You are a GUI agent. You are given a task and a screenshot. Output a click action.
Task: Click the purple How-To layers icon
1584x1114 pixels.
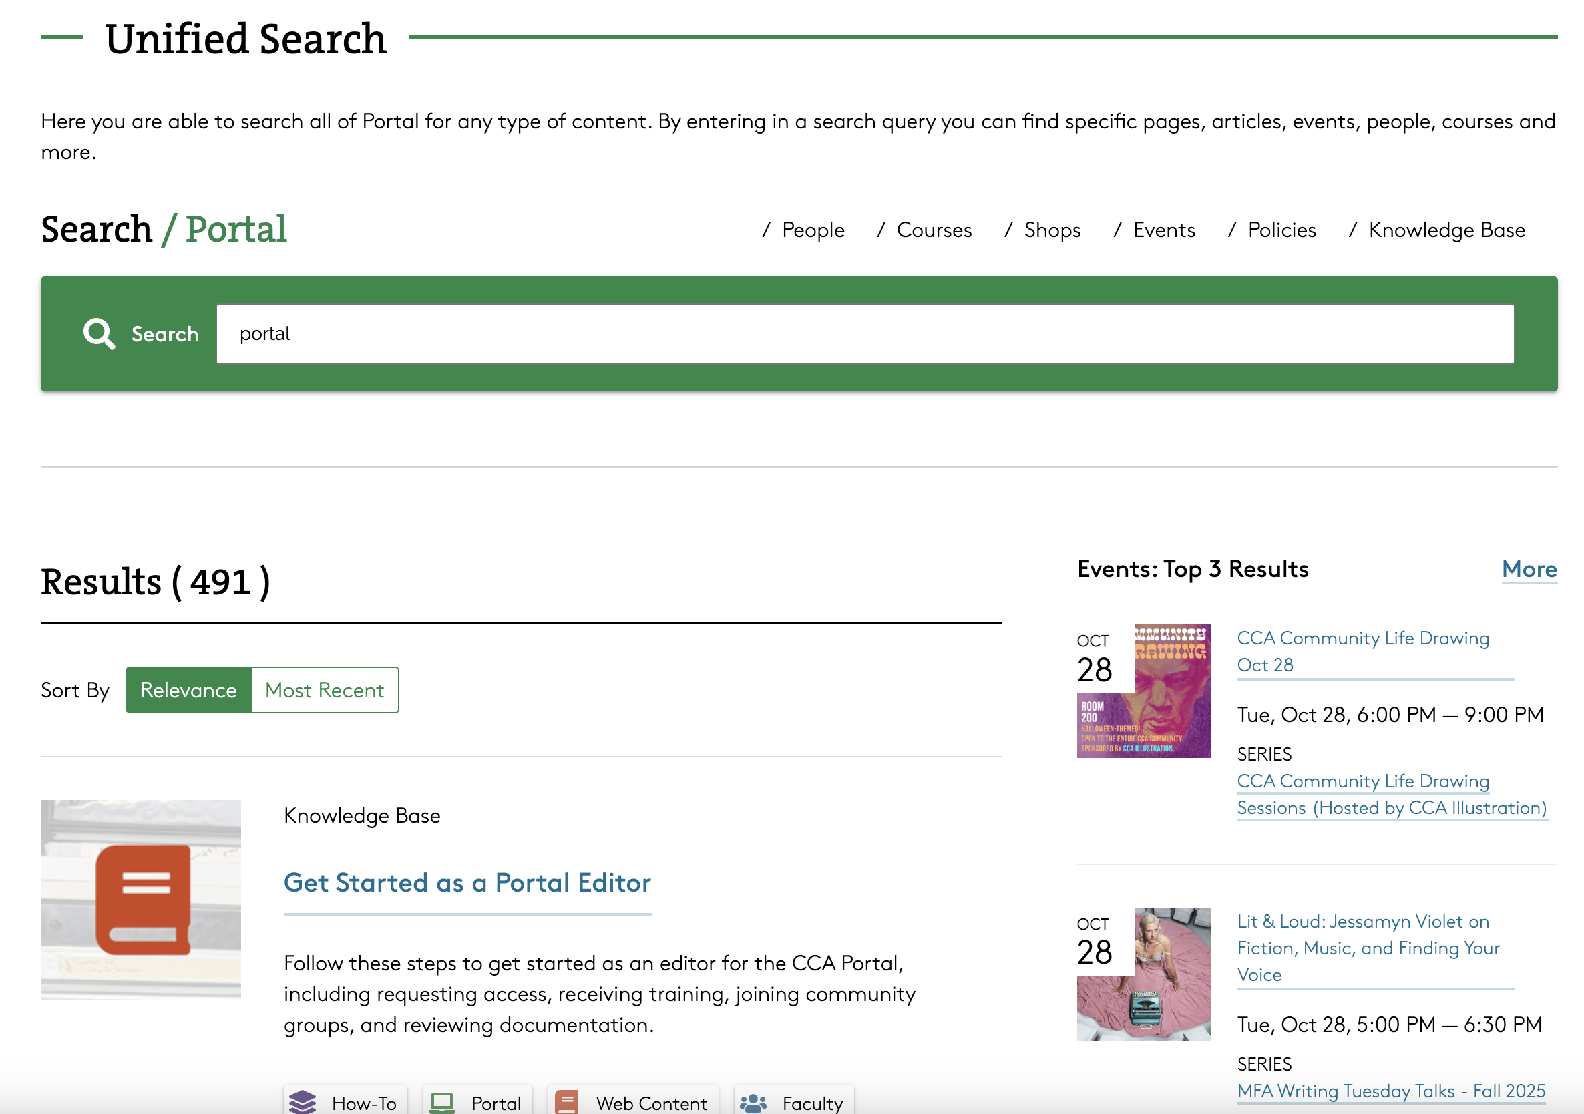pyautogui.click(x=305, y=1101)
